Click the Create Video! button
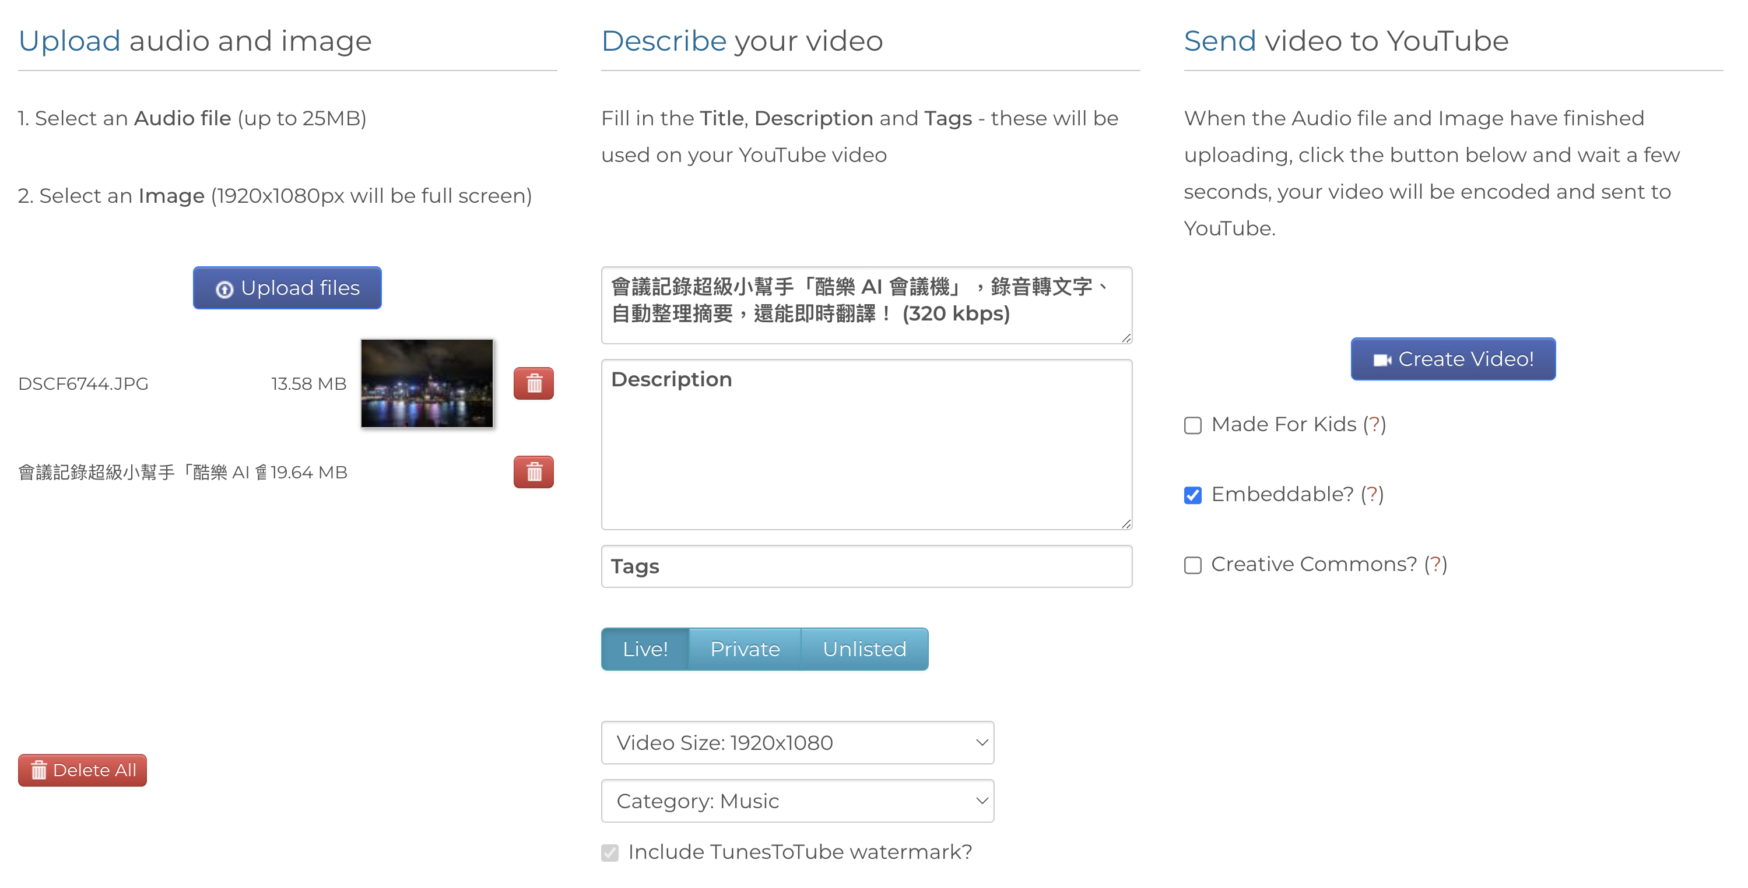The image size is (1748, 888). coord(1453,359)
